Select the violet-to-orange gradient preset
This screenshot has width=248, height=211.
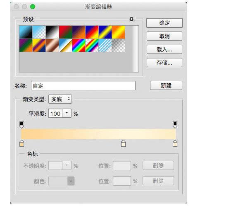click(x=79, y=32)
